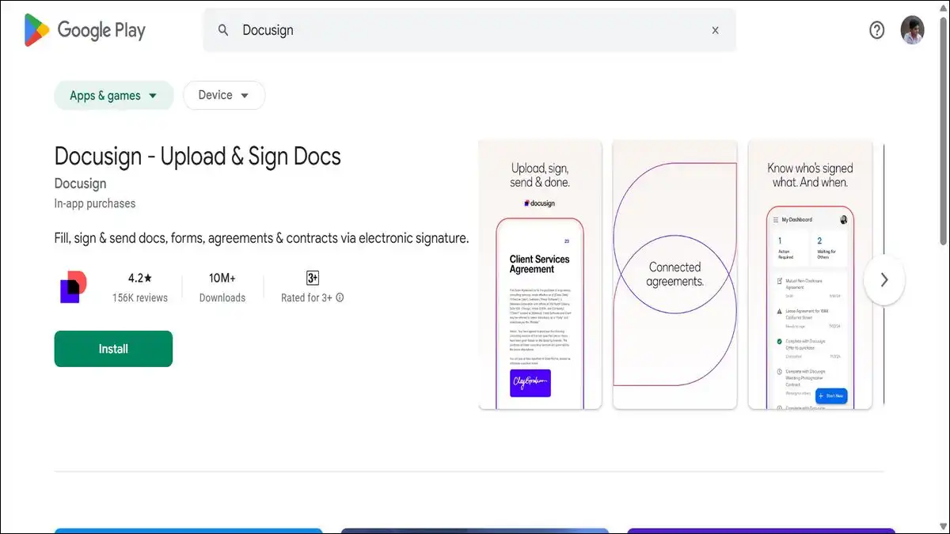Click the Google Play logo
The image size is (950, 534).
(x=85, y=30)
